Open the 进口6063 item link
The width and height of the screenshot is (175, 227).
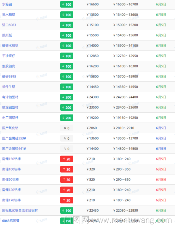[x=9, y=25]
